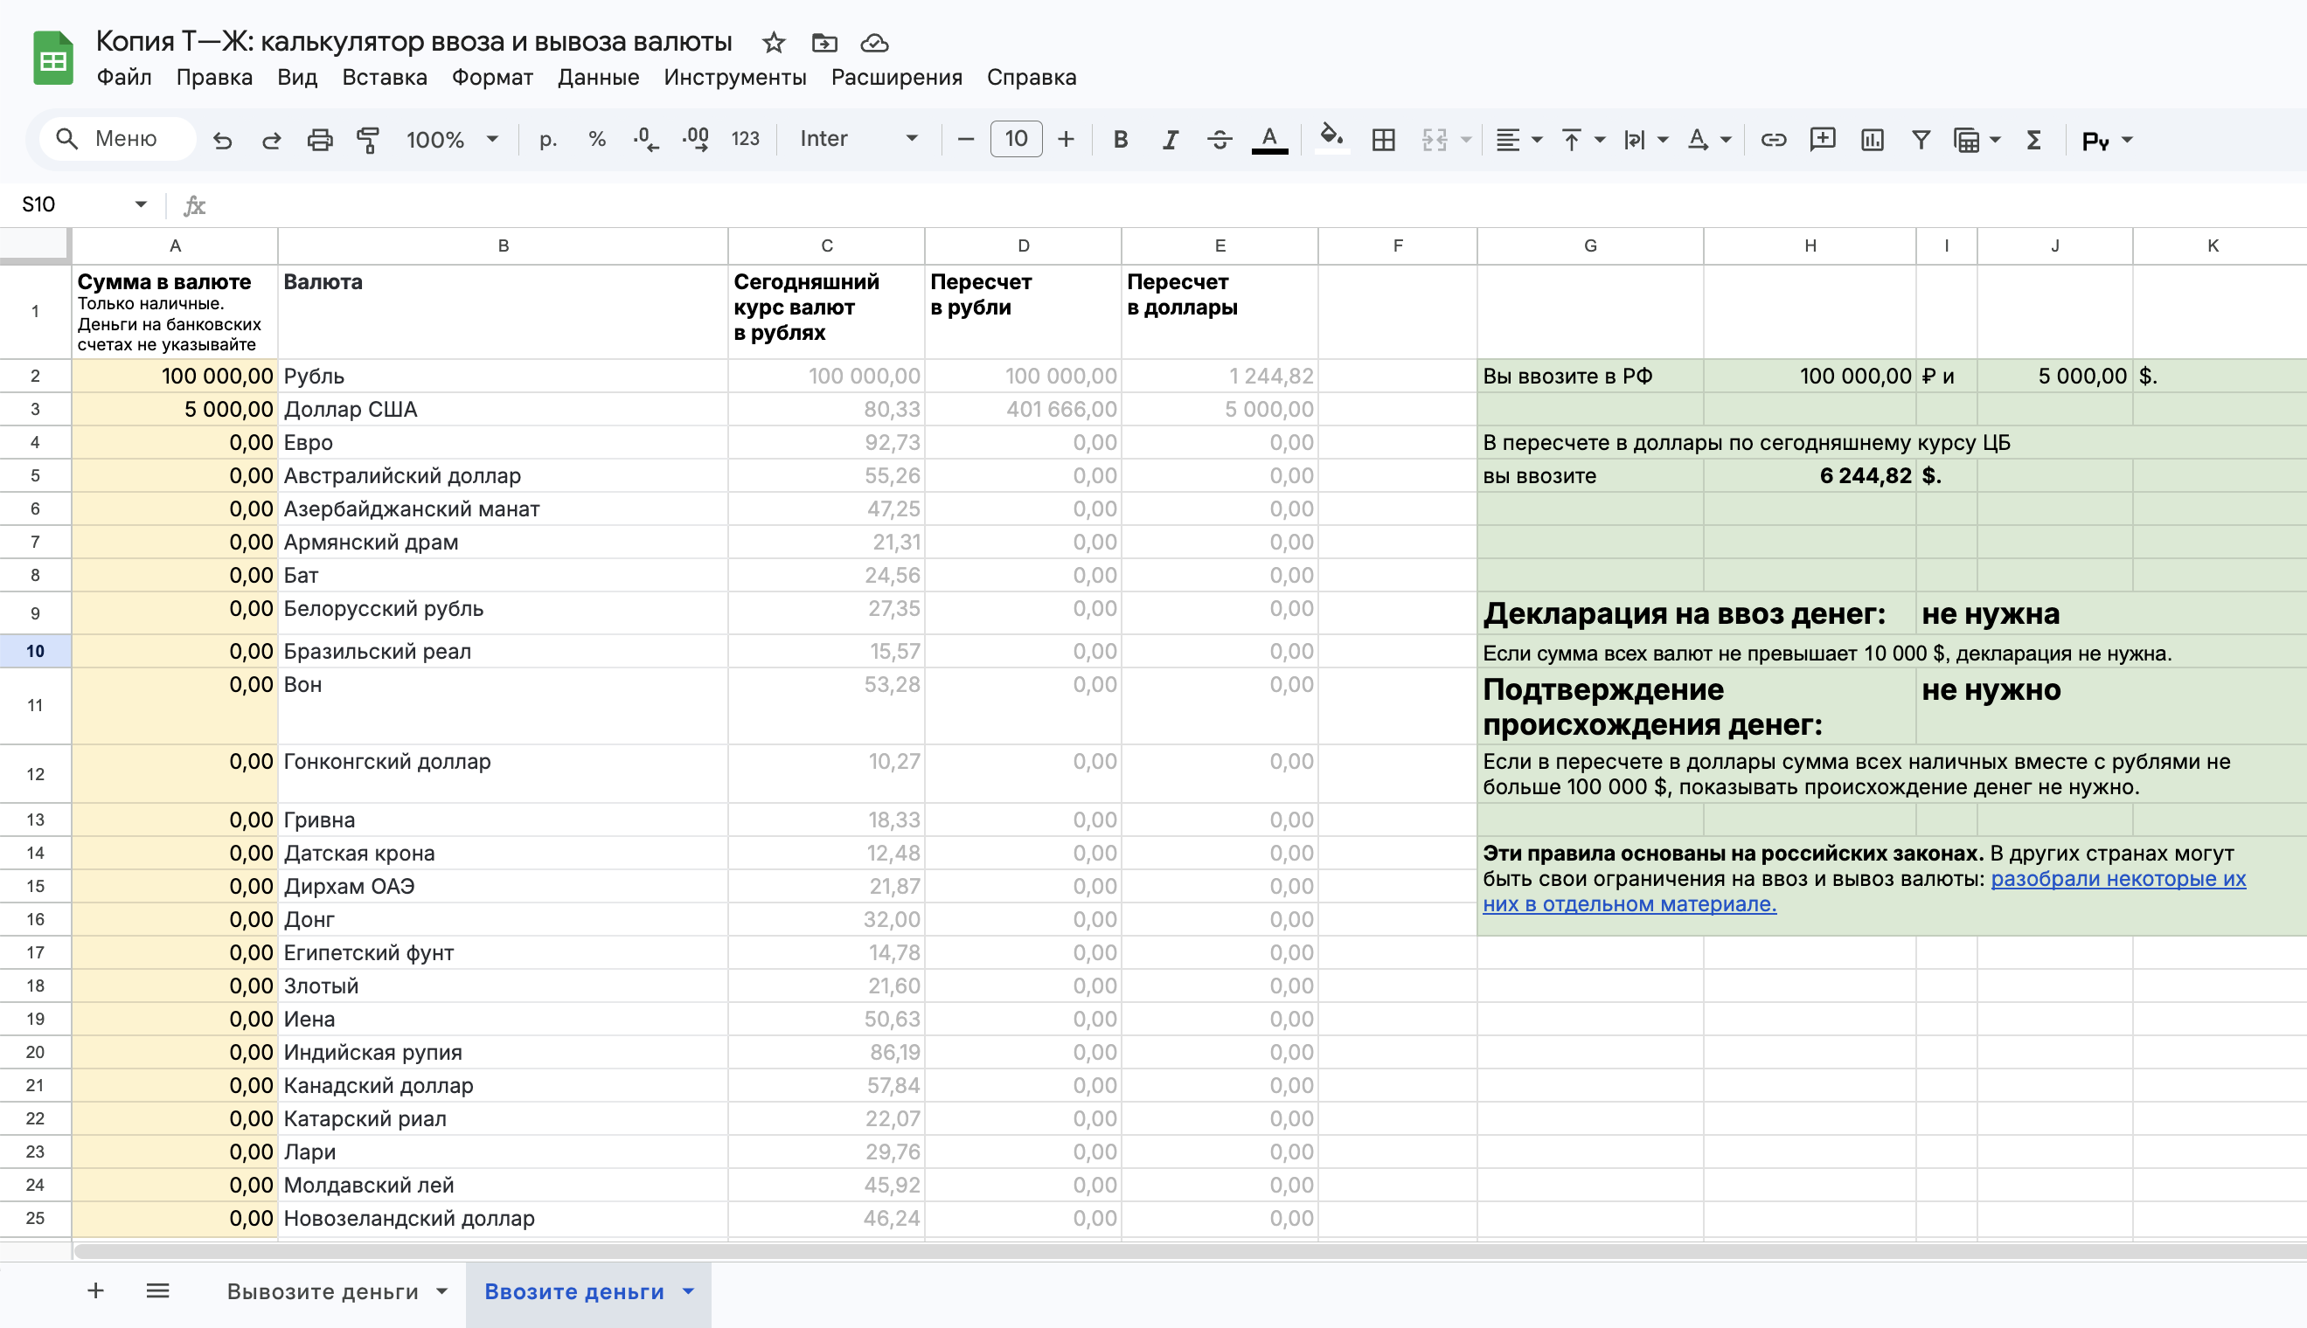Click the fill color bucket
This screenshot has height=1328, width=2307.
tap(1331, 139)
